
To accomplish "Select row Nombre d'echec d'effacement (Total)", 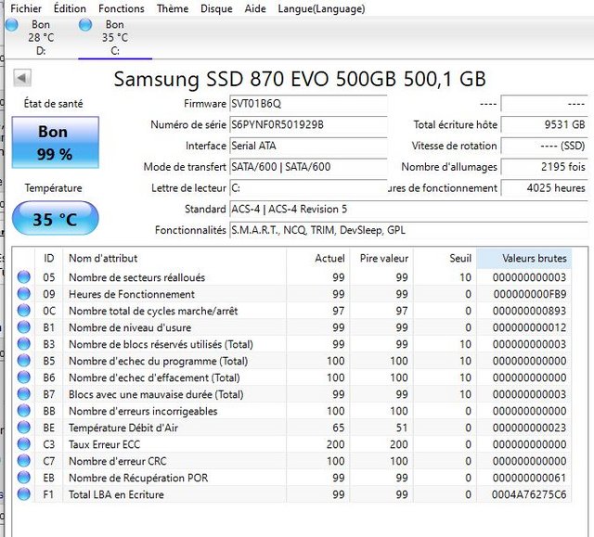I will (292, 377).
